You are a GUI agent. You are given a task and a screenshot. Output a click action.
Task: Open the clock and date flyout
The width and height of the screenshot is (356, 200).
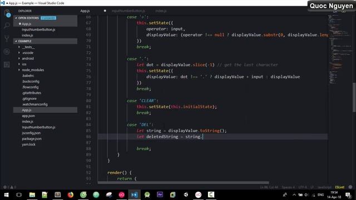(334, 195)
